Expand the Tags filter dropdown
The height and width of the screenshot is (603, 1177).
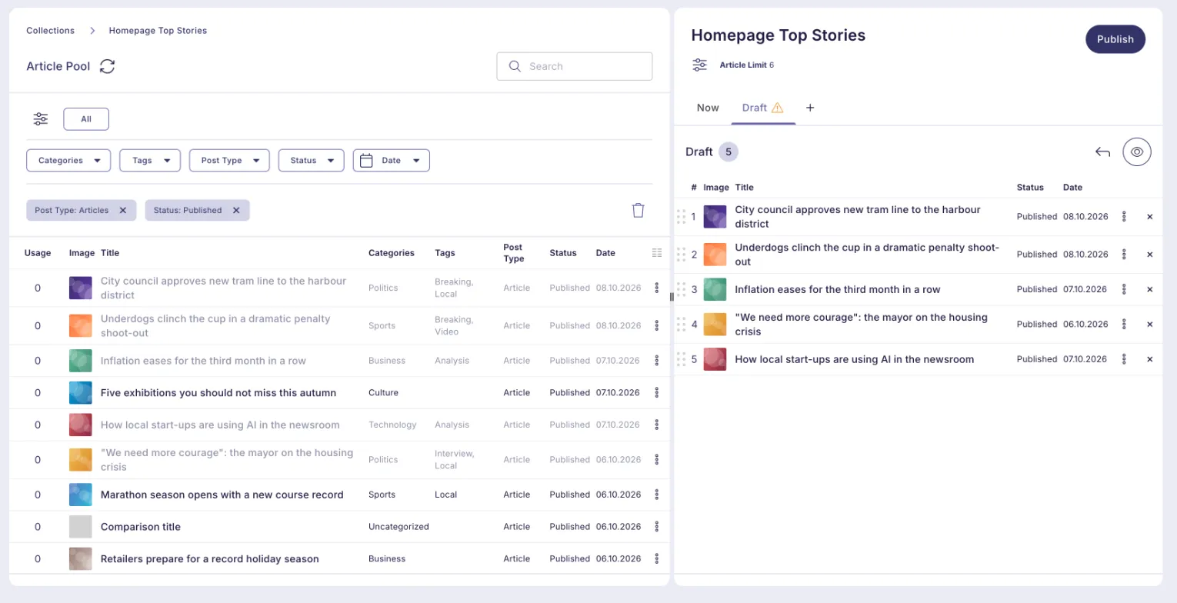pyautogui.click(x=150, y=160)
